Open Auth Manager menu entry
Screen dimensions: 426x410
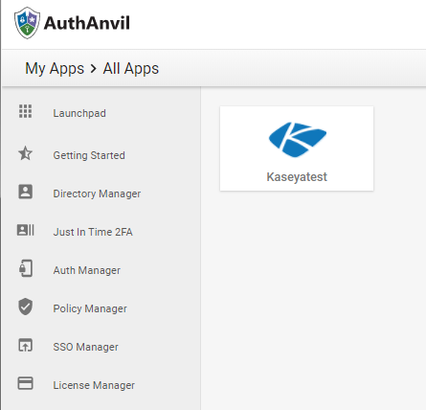pos(87,270)
